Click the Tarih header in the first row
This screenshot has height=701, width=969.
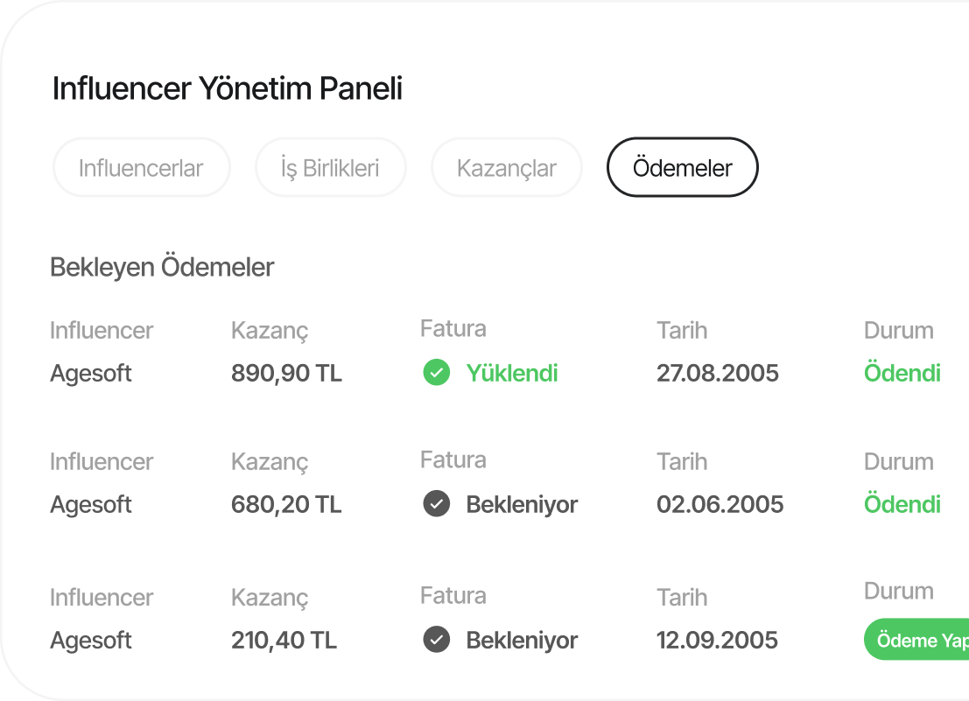[682, 331]
